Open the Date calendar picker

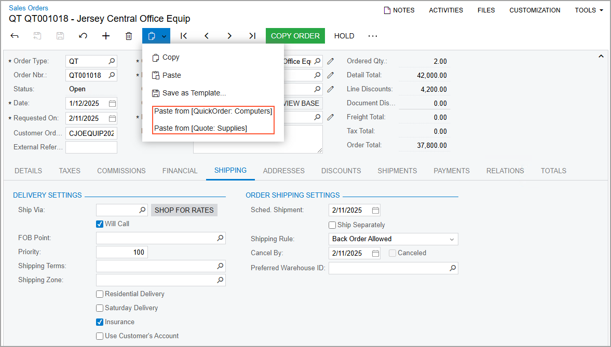coord(112,103)
